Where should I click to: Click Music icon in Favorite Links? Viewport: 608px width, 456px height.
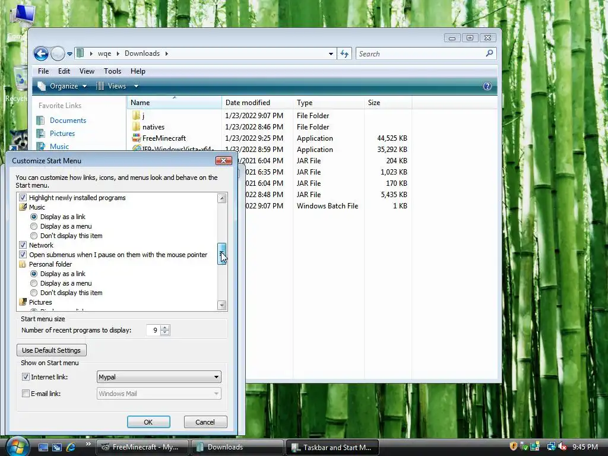[41, 146]
